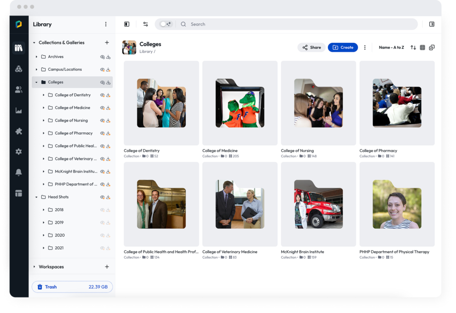This screenshot has width=456, height=313.
Task: Open the Library panel three-dot menu
Action: (x=106, y=24)
